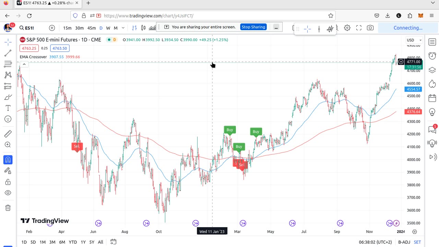Choose the forecasting and measurement tool

[x=8, y=86]
